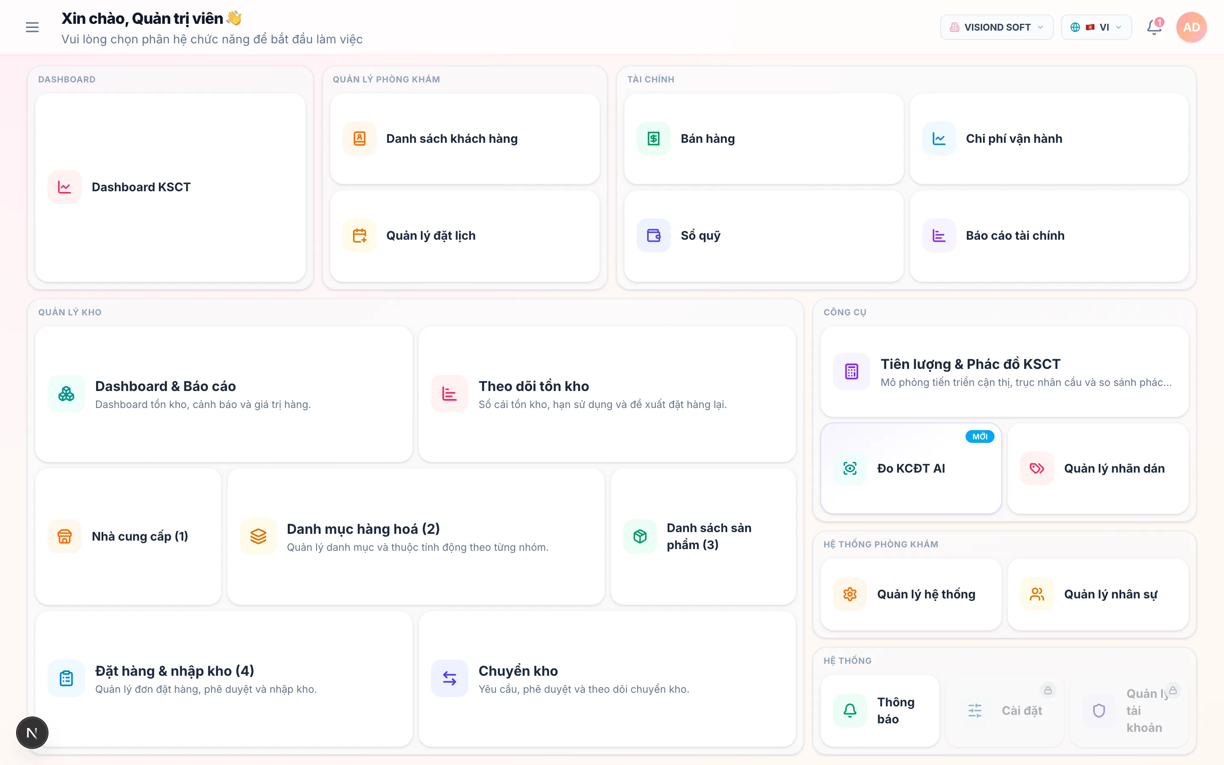Click the Next.js N badge

click(32, 733)
